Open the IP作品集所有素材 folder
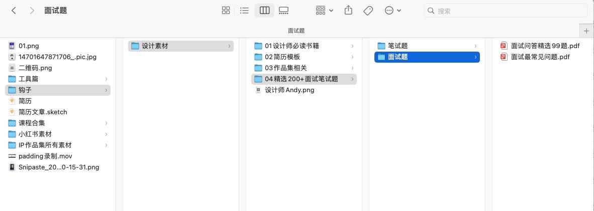The image size is (594, 211). click(x=58, y=145)
